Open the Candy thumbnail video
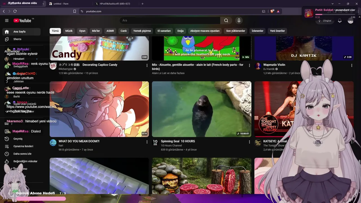Viewport: 361px width, 203px height. 99,48
